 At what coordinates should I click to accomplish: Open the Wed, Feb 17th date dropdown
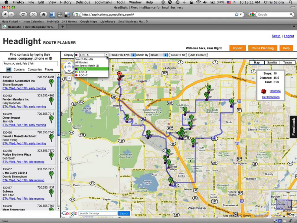[x=123, y=55]
